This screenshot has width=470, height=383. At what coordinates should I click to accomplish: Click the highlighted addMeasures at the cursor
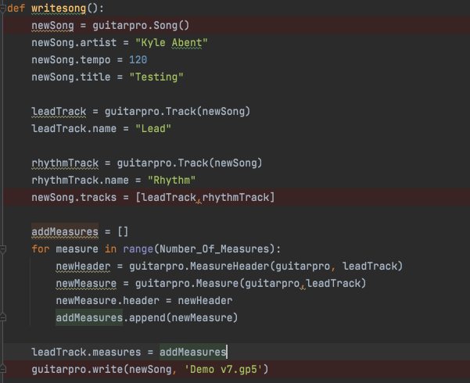tap(192, 352)
